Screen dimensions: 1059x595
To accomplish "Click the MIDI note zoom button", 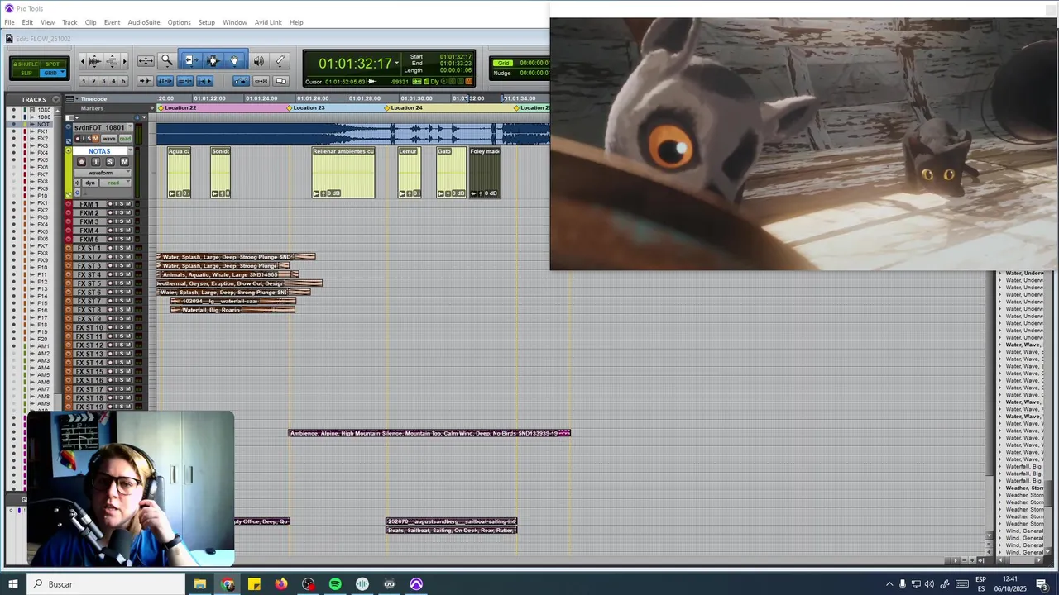I will [x=113, y=60].
